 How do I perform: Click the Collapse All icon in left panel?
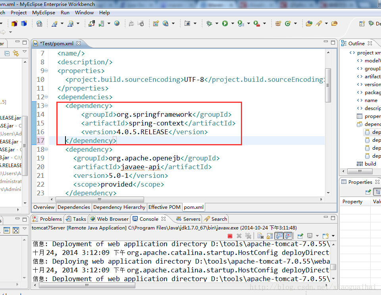7,53
